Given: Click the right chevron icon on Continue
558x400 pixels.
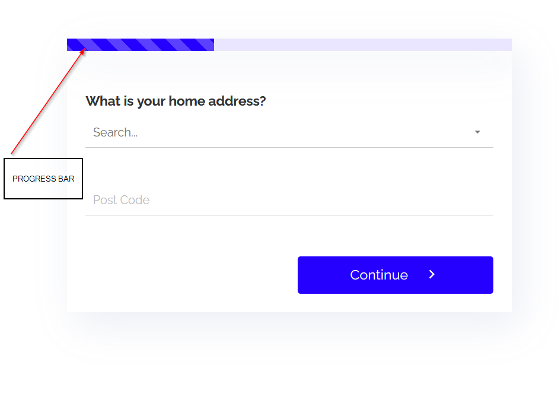Looking at the screenshot, I should [432, 274].
